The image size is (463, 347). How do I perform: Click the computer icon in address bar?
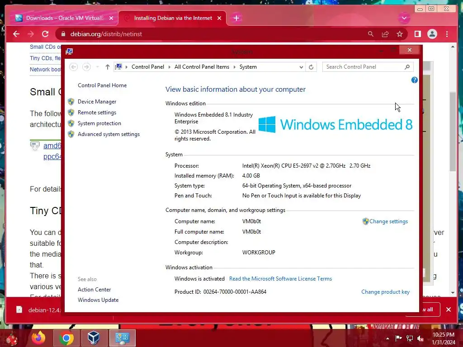point(118,67)
